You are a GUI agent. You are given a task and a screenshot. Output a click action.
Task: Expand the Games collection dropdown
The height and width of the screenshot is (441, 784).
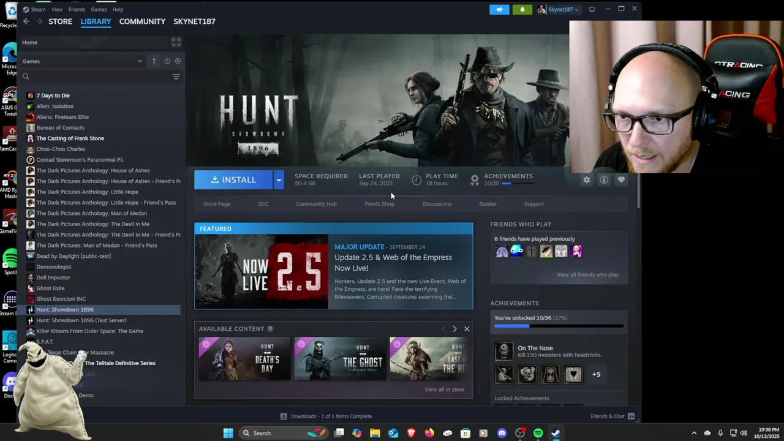click(x=140, y=61)
